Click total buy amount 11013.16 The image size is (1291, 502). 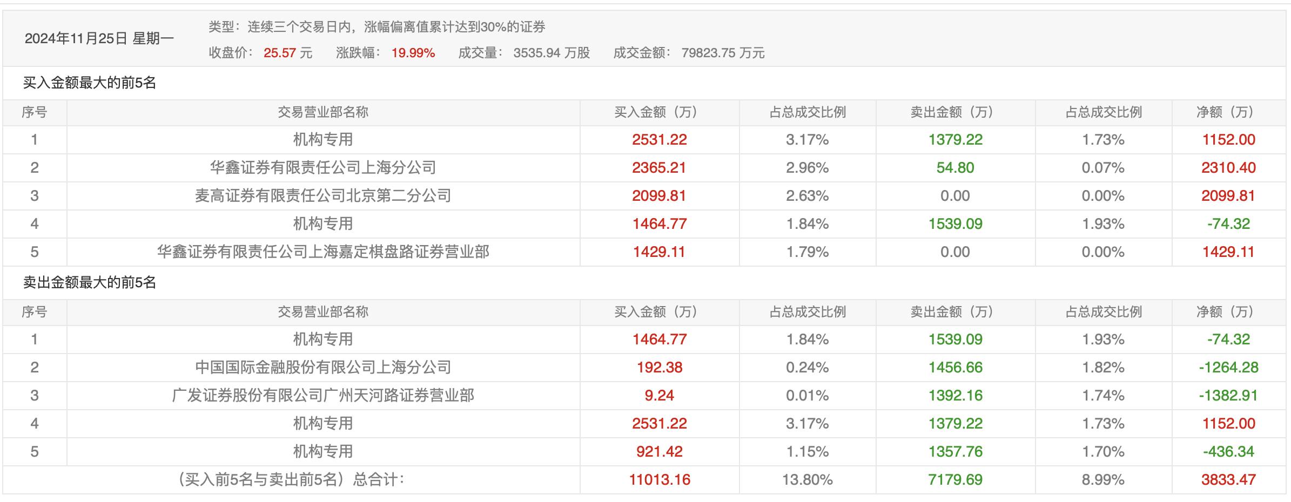660,480
